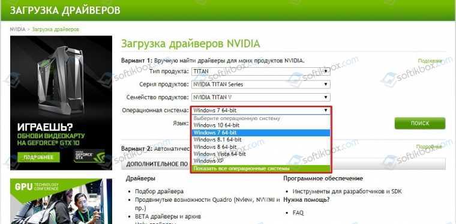Click the Выберите операционную систему placeholder entry
This screenshot has height=224, width=456.
[x=261, y=118]
